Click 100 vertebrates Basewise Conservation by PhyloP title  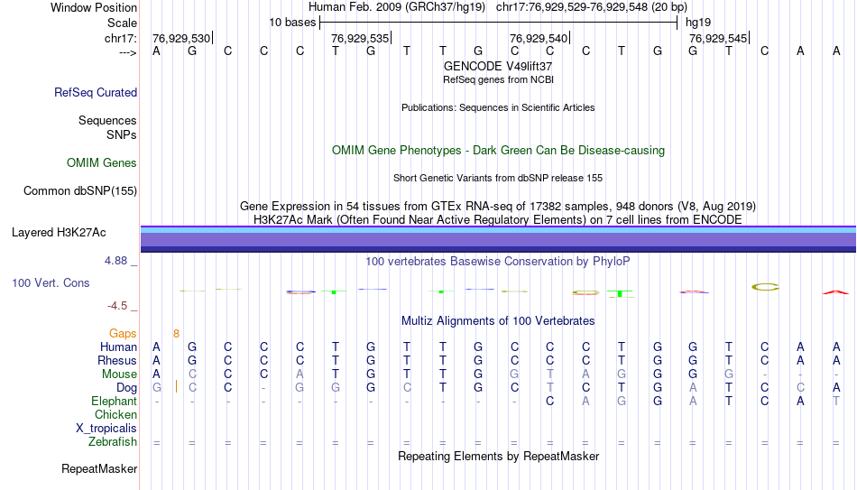tap(498, 262)
